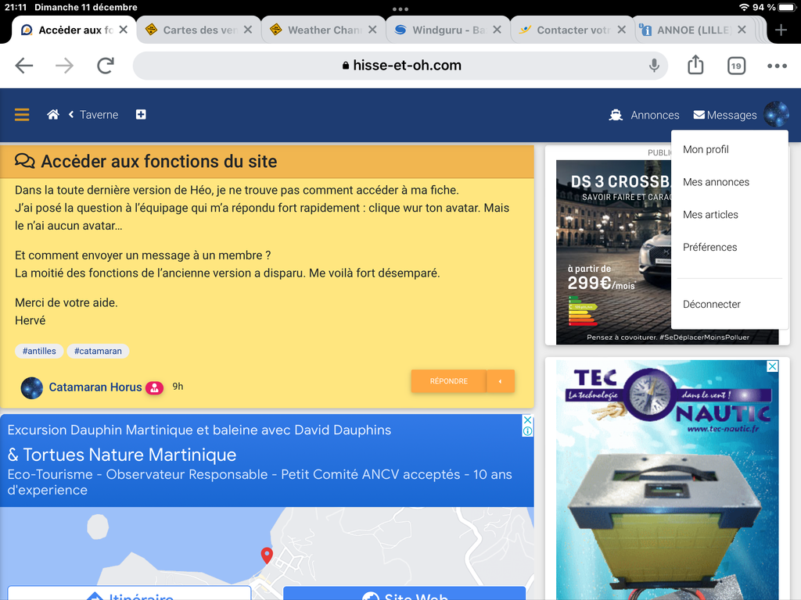Close the Windguru tab
Viewport: 801px width, 600px height.
point(497,30)
